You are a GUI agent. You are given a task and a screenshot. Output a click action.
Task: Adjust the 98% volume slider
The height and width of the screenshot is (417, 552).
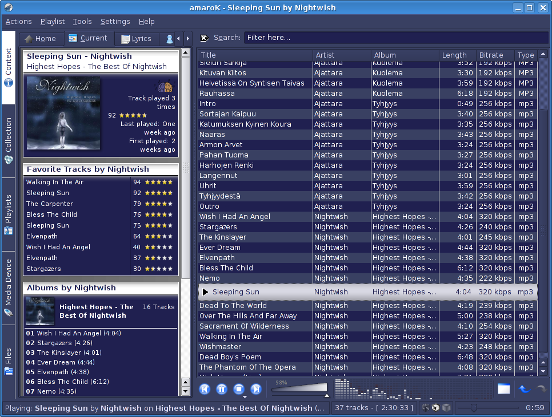click(x=301, y=389)
